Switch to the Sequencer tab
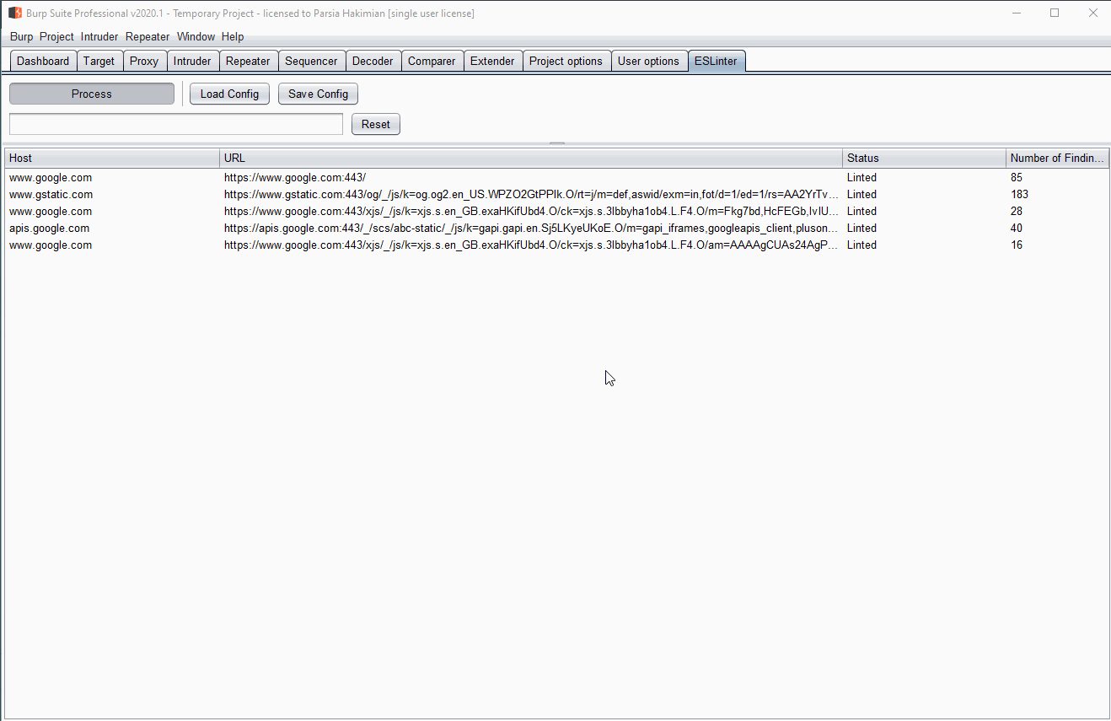 (x=311, y=61)
